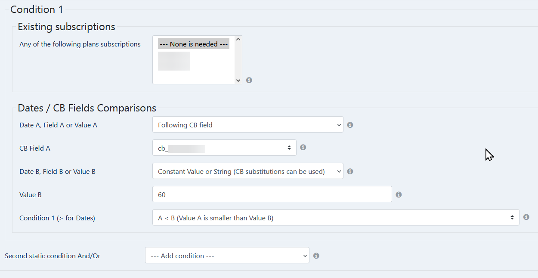Image resolution: width=538 pixels, height=278 pixels.
Task: Select '--- None is needed ---' list option
Action: 194,44
